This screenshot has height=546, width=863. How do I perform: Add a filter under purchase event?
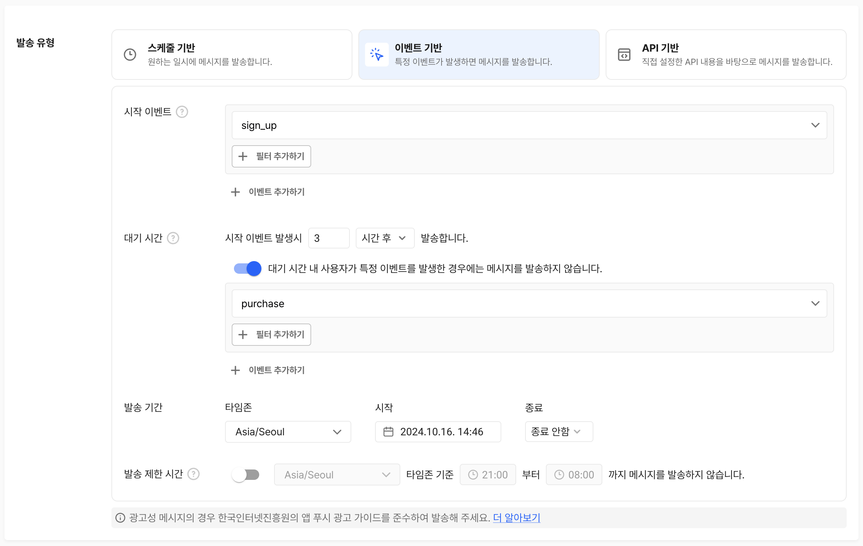[x=271, y=335]
